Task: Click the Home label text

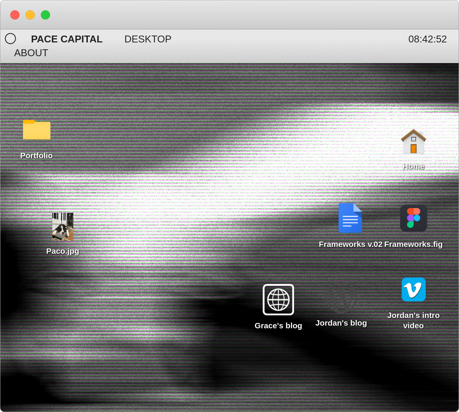Action: 414,166
